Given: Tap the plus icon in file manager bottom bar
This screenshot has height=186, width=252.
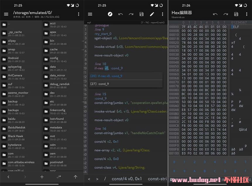Looking at the screenshot, I should (x=42, y=177).
